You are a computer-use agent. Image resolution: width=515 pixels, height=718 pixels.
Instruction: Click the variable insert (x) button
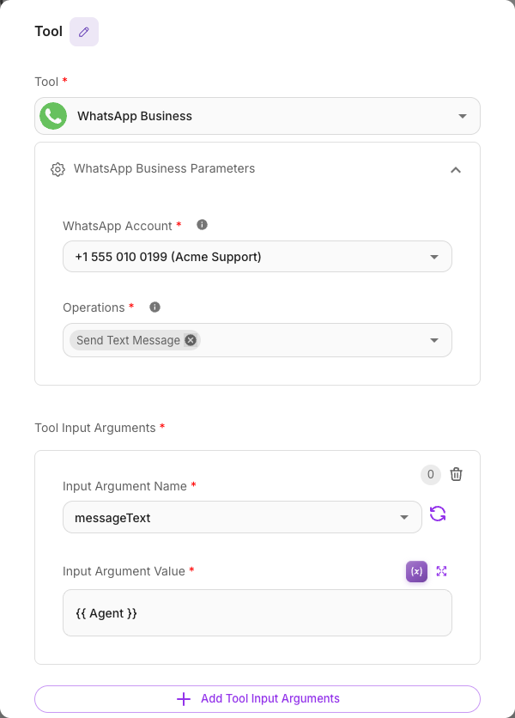[416, 571]
